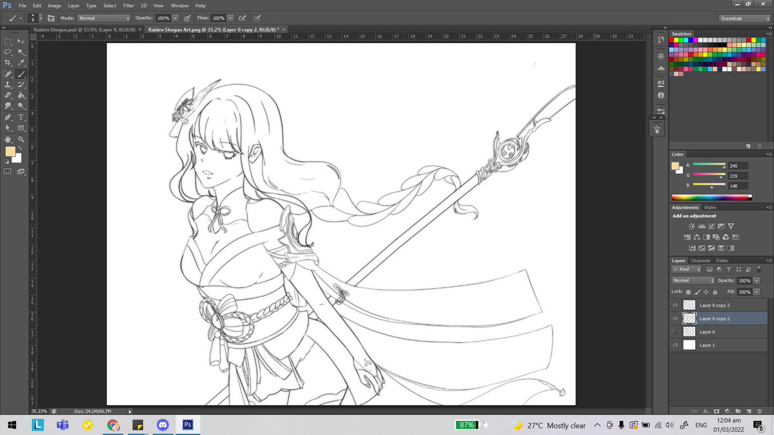
Task: Select the Crop tool
Action: 8,63
